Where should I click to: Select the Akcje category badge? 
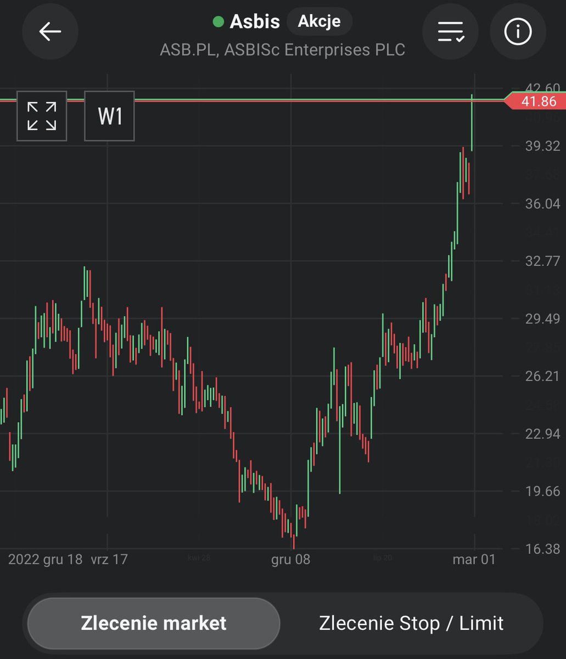319,22
